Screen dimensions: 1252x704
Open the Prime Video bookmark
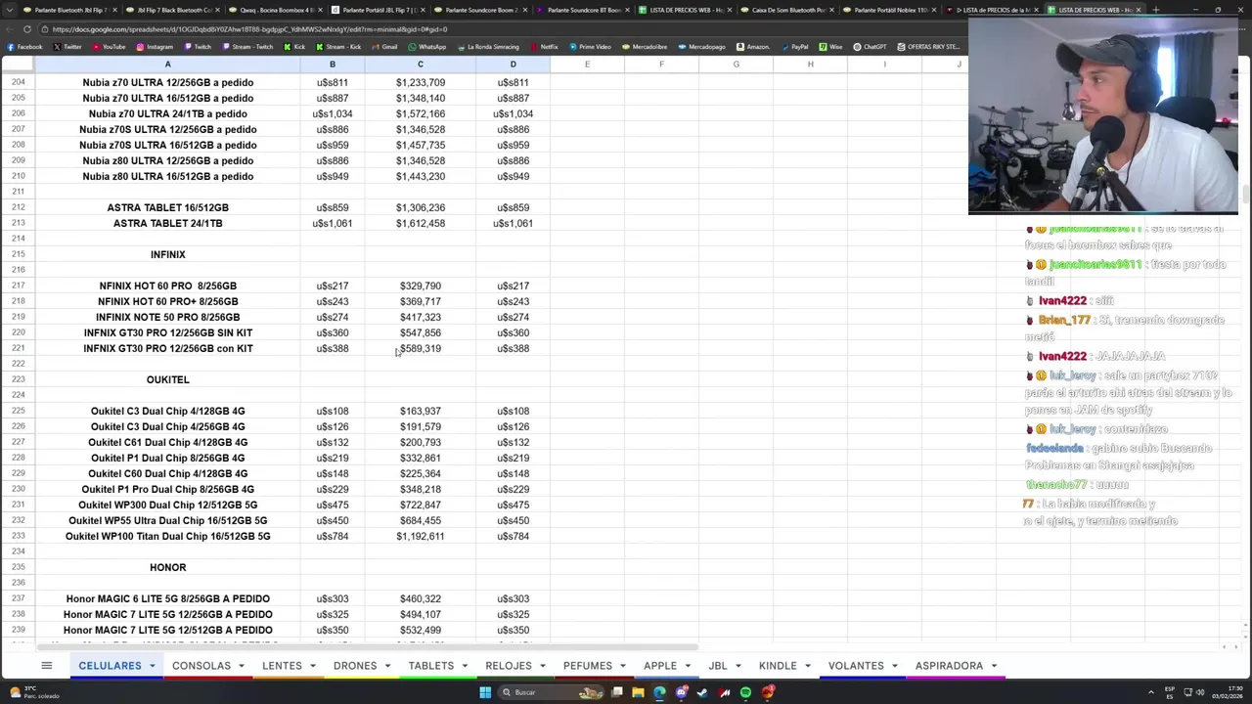click(x=589, y=47)
